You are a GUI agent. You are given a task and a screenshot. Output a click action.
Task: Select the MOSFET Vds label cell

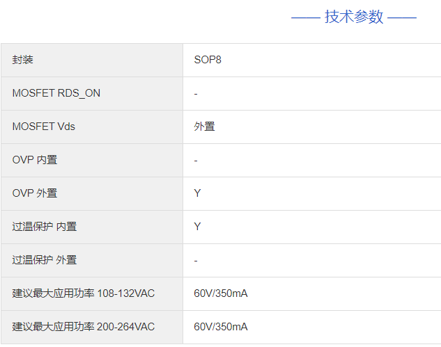click(44, 127)
